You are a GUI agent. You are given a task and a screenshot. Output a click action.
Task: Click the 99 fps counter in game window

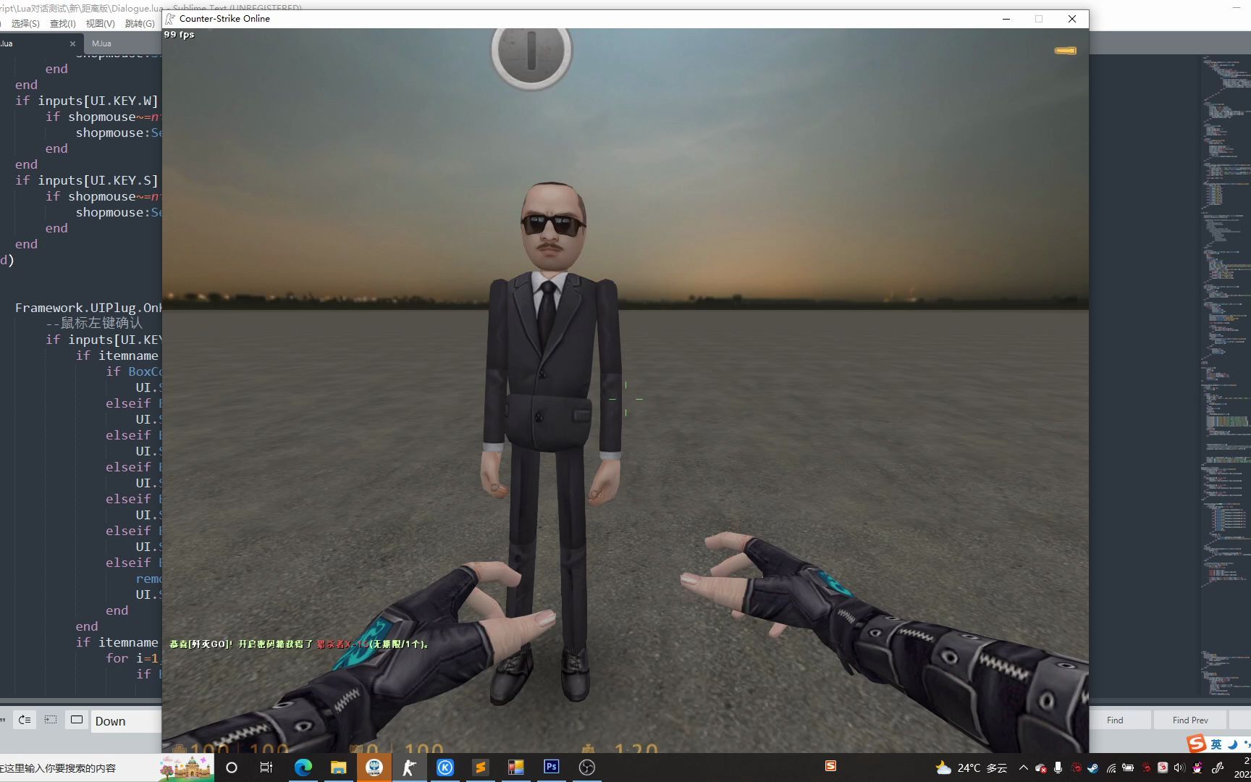coord(179,35)
